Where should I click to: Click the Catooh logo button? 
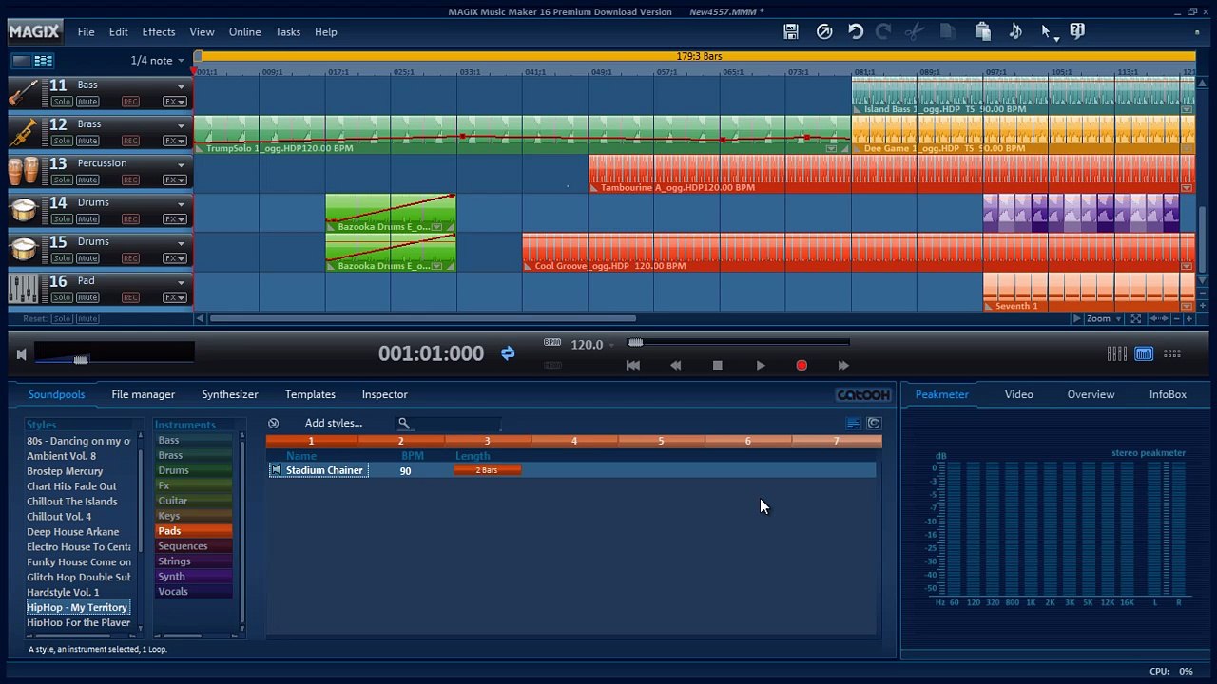click(863, 394)
